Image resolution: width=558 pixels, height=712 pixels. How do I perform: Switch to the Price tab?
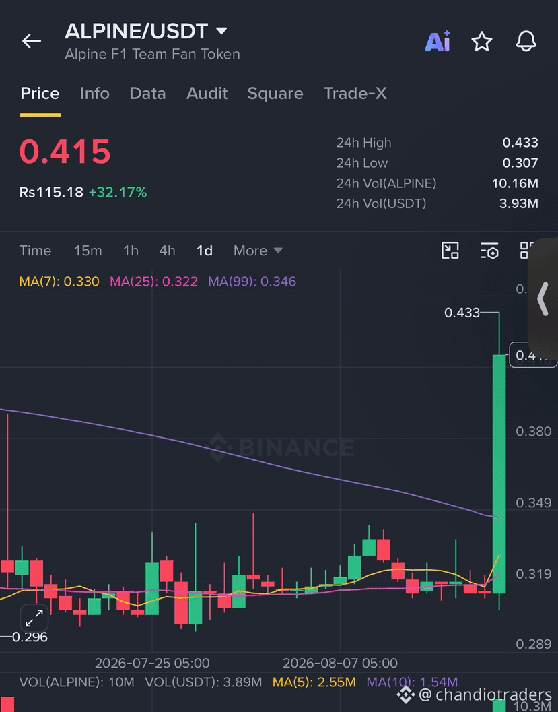pyautogui.click(x=40, y=94)
